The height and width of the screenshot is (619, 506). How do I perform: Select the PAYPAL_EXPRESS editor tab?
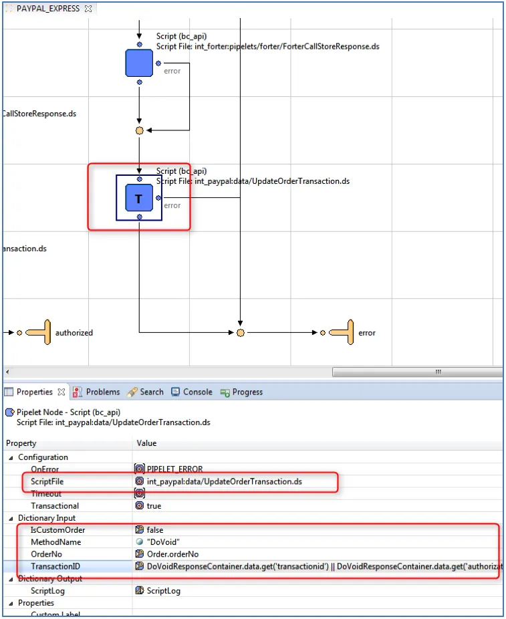(47, 9)
